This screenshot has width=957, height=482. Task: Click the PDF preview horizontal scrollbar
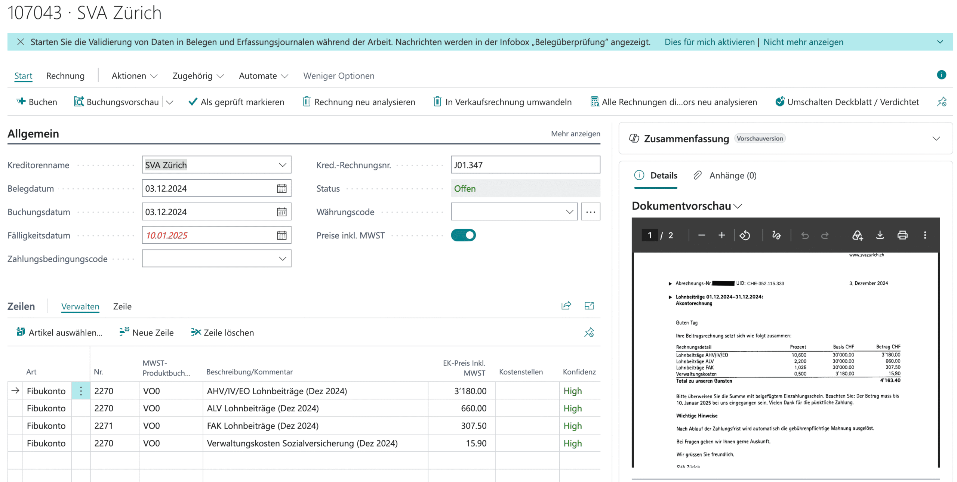coord(785,479)
